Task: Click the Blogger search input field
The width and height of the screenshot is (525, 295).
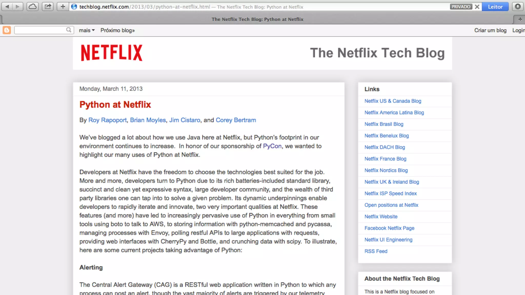Action: pos(40,30)
